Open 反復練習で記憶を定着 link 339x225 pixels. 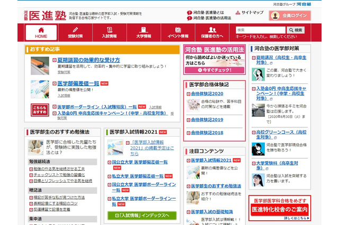pyautogui.click(x=52, y=210)
